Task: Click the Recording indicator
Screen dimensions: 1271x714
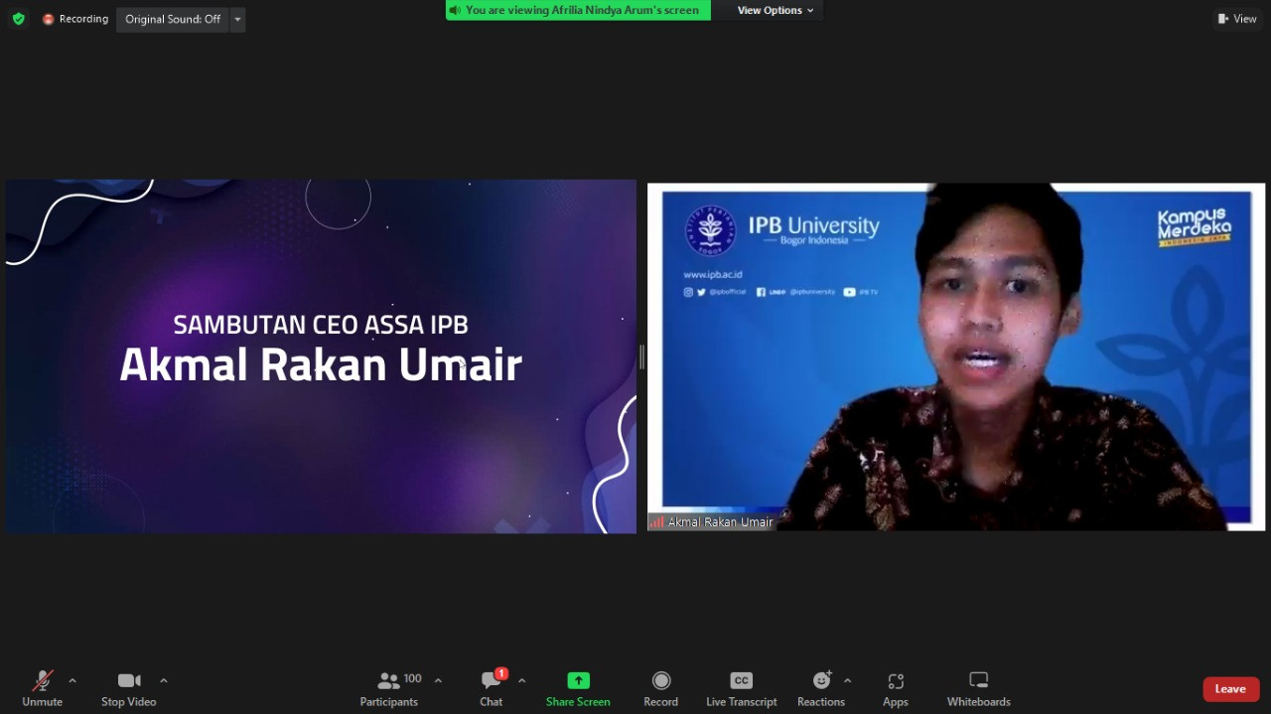Action: [75, 19]
